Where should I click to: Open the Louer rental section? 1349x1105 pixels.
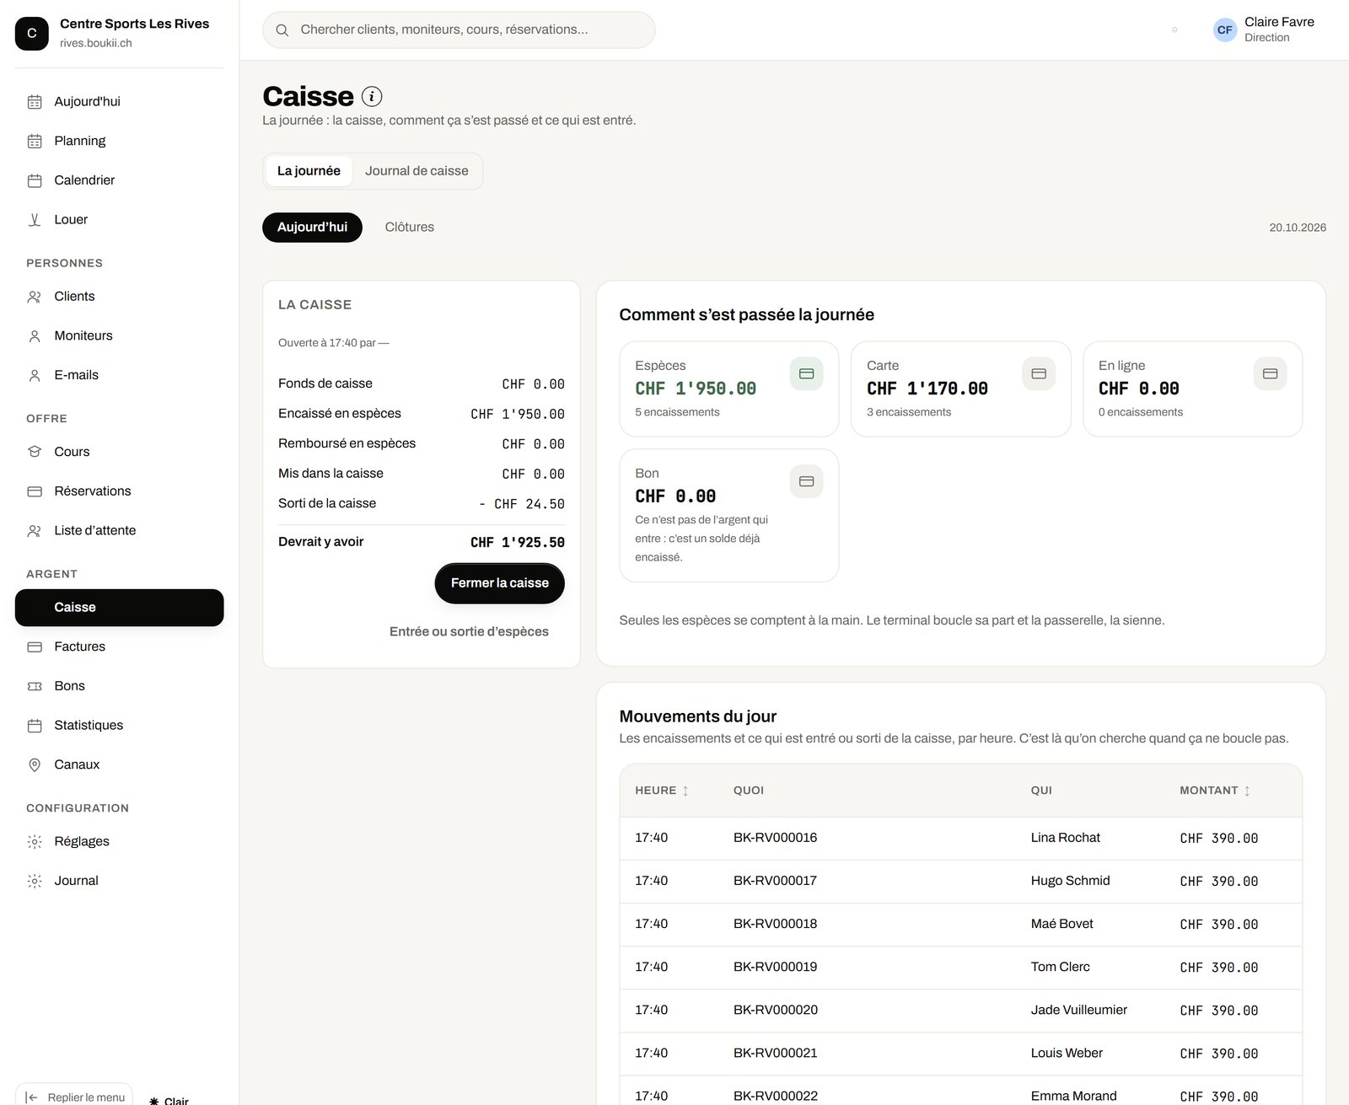(x=119, y=220)
